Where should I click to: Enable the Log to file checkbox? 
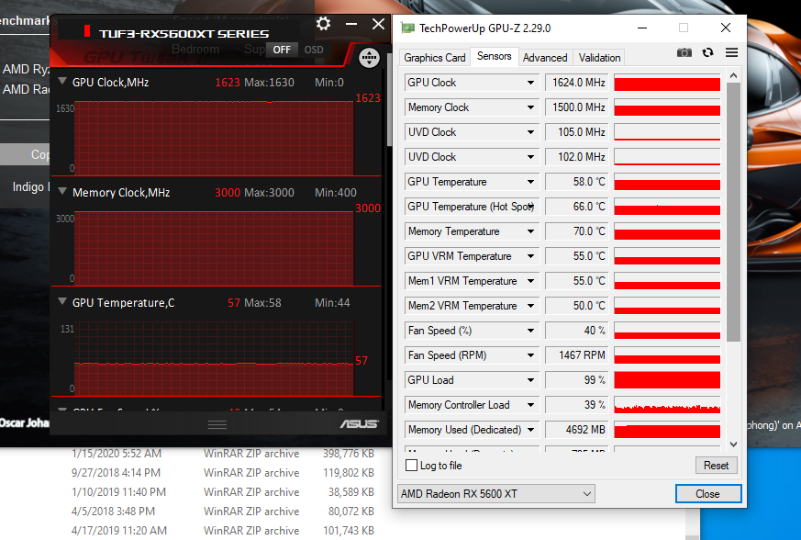point(411,466)
